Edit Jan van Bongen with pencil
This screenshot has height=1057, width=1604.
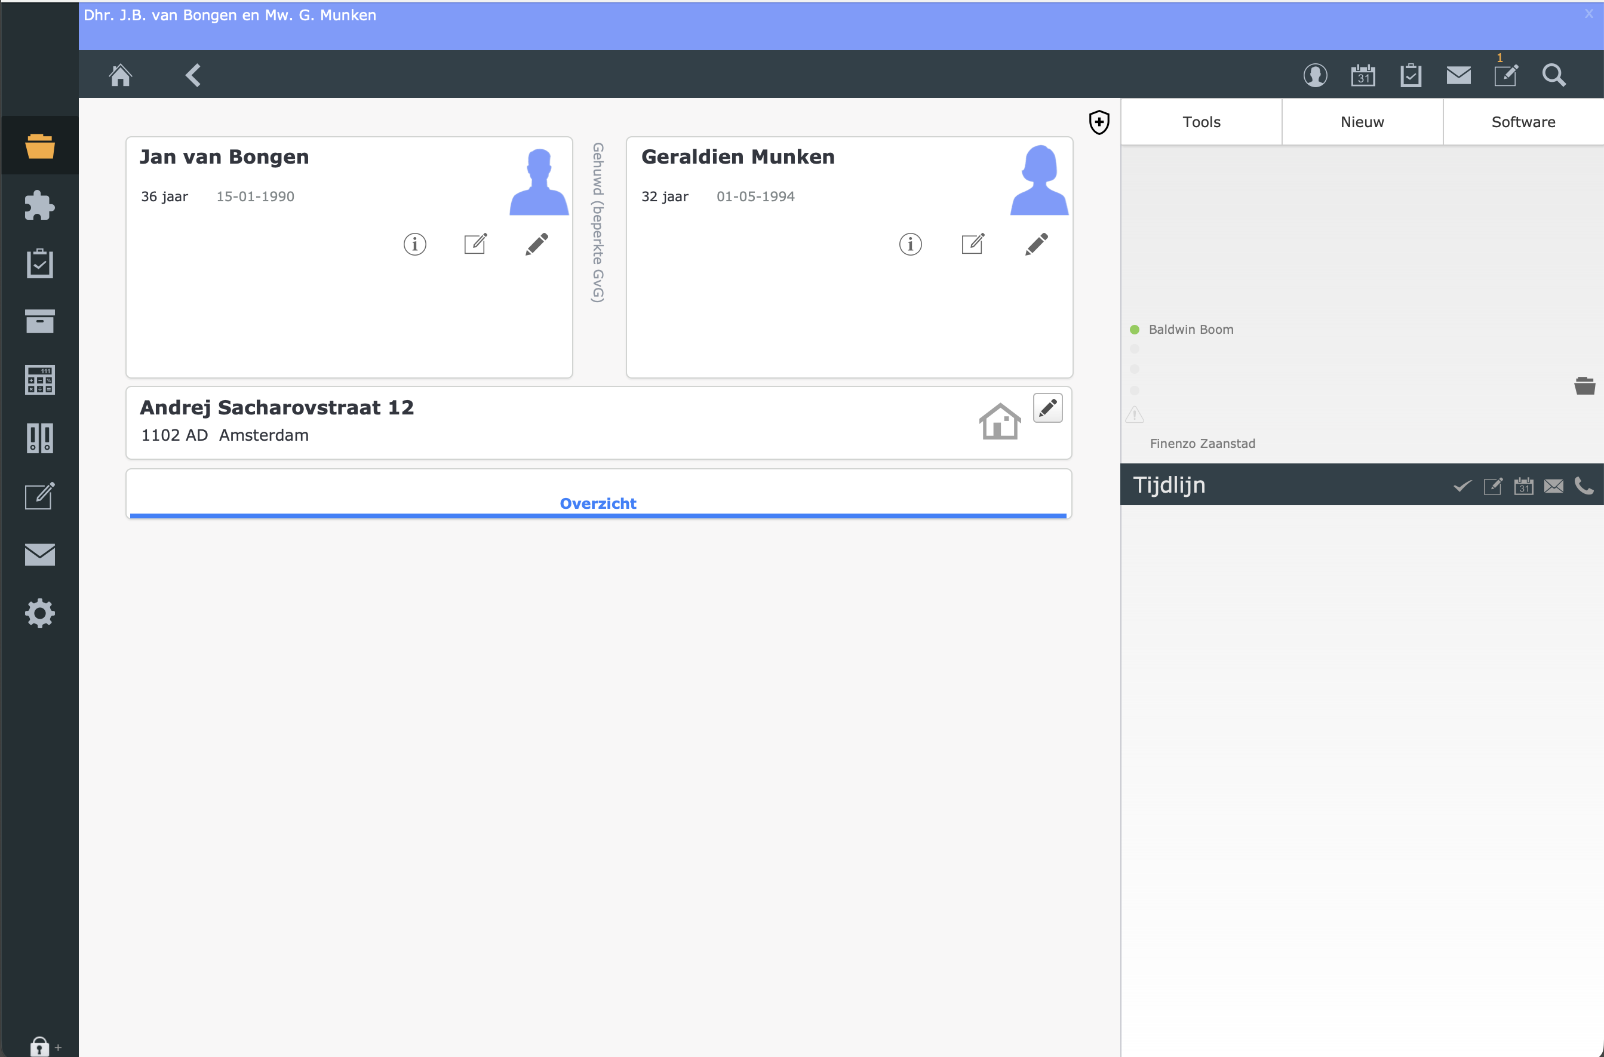point(536,244)
